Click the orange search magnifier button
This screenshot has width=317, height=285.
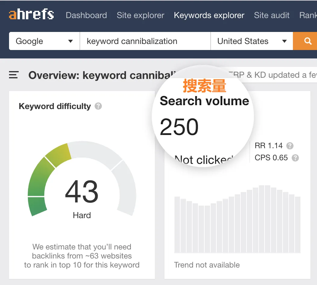coord(307,41)
